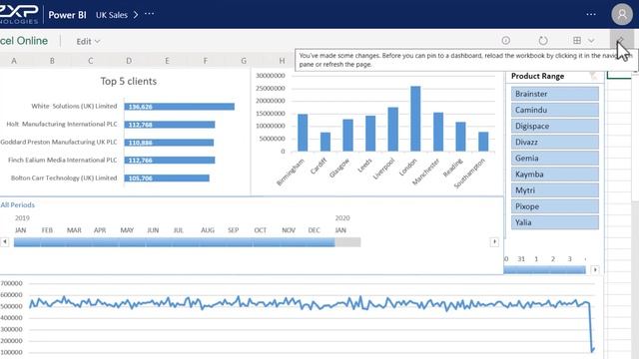
Task: Select column B header
Action: pos(52,61)
